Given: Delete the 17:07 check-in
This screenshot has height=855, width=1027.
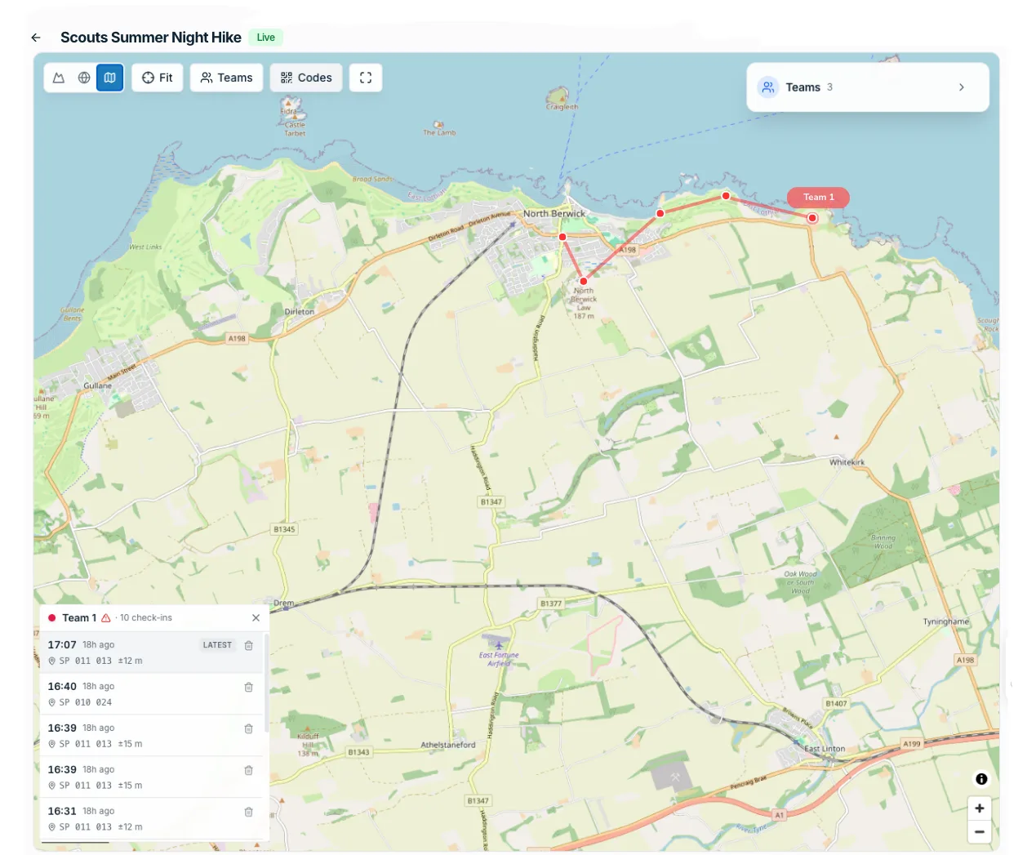Looking at the screenshot, I should [249, 645].
